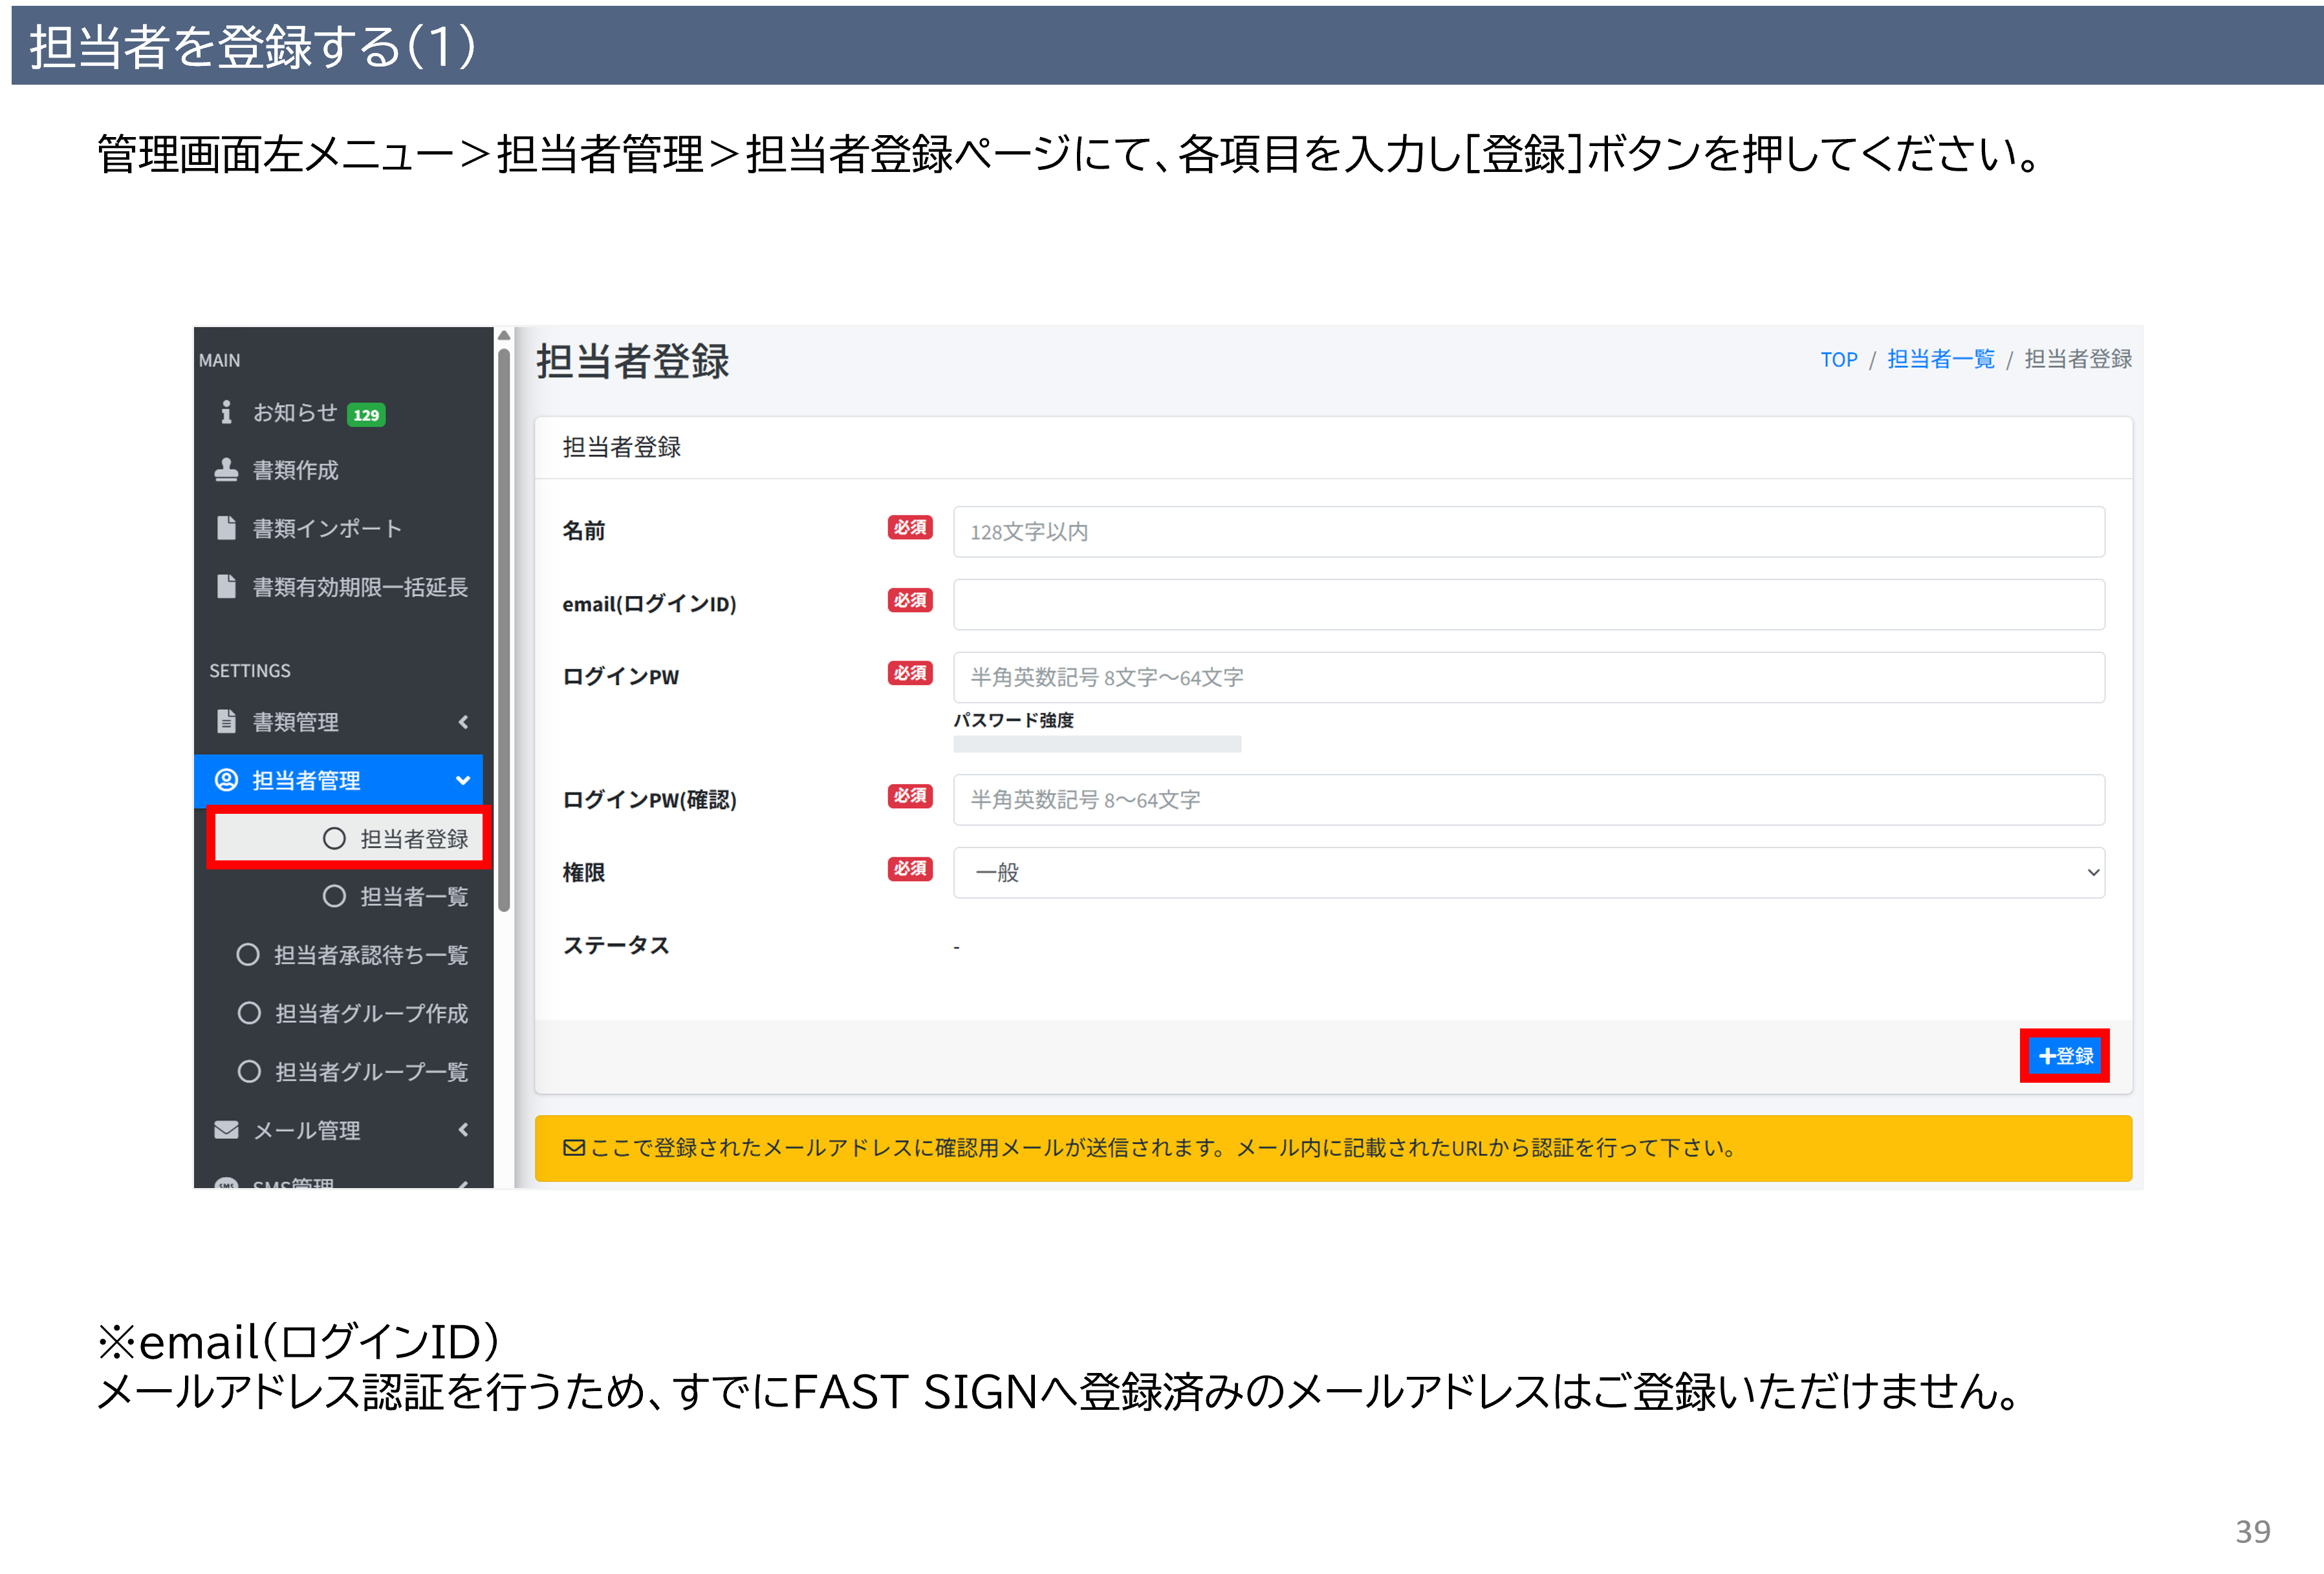This screenshot has height=1574, width=2324.
Task: Click the 書類有効期限一括延長 file icon
Action: [x=226, y=587]
